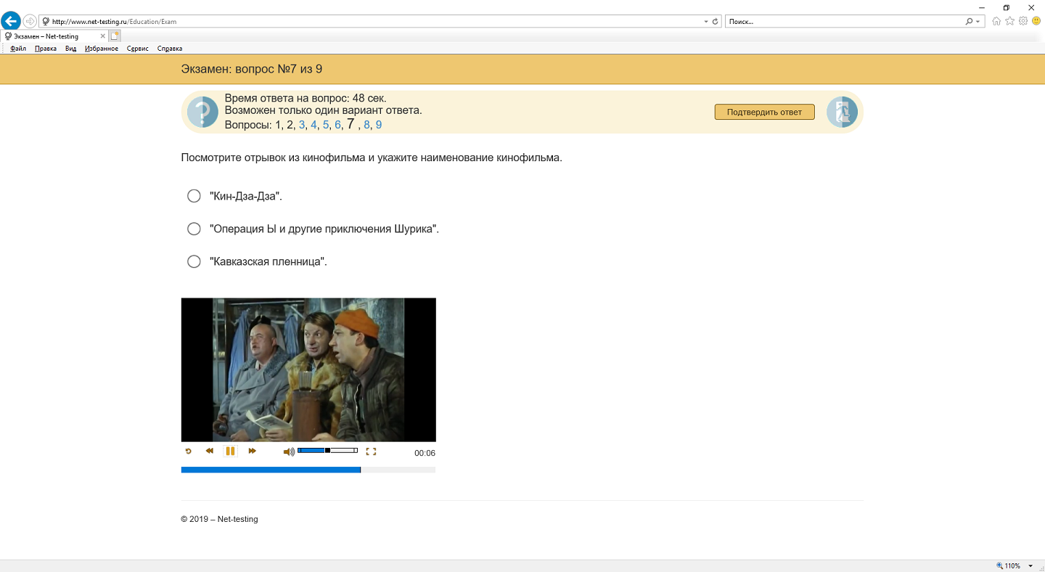
Task: Click the video timer "00:06"
Action: [x=425, y=453]
